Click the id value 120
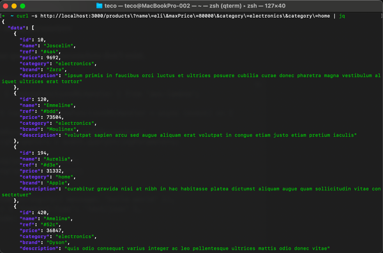This screenshot has height=253, width=383. point(42,99)
